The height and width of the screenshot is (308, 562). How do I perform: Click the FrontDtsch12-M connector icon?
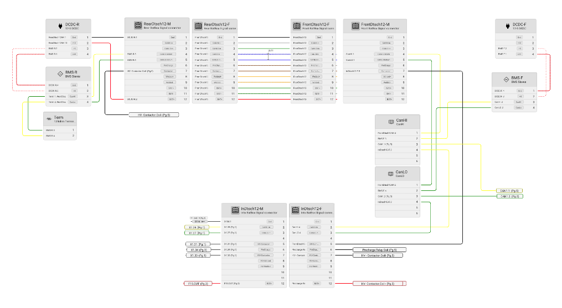(355, 26)
